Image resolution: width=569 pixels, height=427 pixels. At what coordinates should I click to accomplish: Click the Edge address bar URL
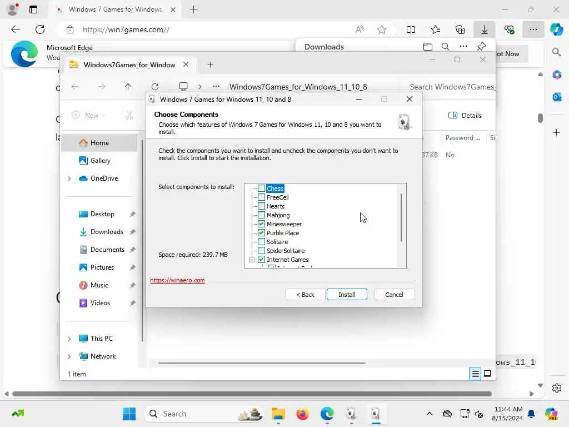pyautogui.click(x=126, y=30)
